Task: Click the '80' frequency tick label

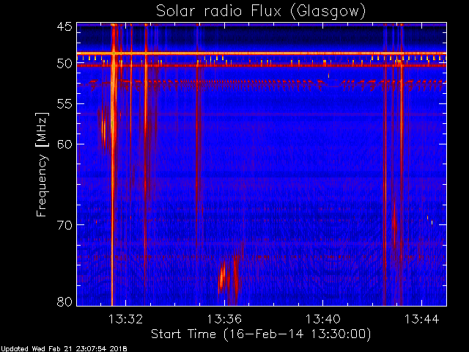Action: click(x=64, y=301)
